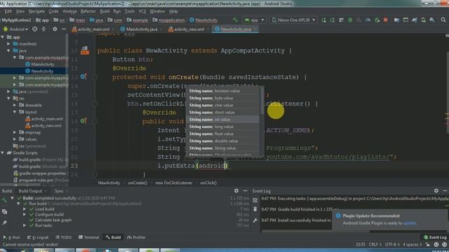Viewport: 449px width, 252px height.
Task: Expand the values folder
Action: tap(15, 139)
